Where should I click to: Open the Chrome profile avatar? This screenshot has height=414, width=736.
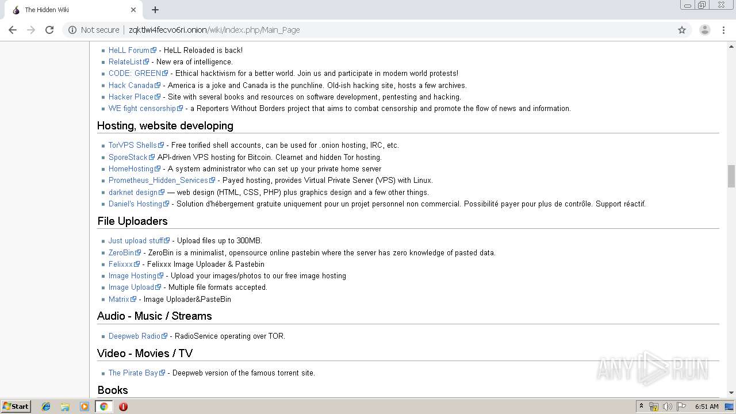point(705,30)
